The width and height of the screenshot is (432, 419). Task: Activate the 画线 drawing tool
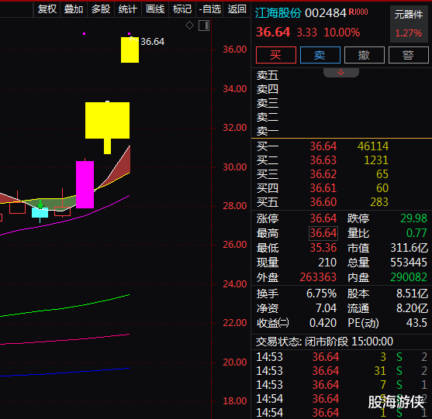point(155,9)
